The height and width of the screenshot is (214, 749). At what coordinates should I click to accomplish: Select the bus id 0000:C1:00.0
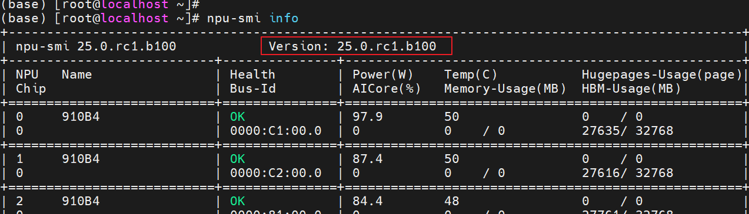[275, 131]
